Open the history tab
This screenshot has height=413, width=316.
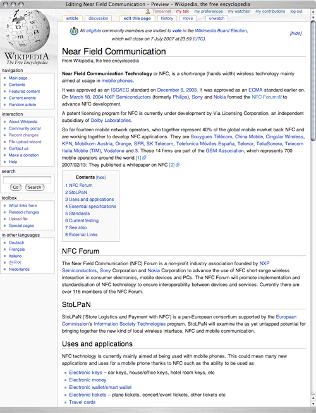(x=167, y=18)
